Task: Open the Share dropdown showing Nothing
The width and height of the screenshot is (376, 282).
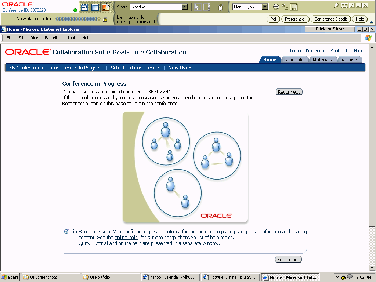Action: click(x=159, y=7)
